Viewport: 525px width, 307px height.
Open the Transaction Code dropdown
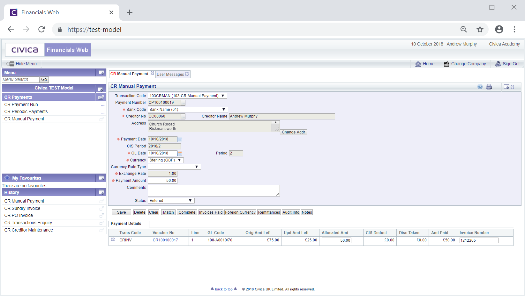[x=187, y=96]
